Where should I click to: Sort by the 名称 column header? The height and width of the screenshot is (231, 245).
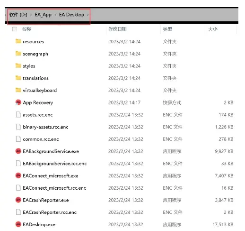pyautogui.click(x=26, y=29)
